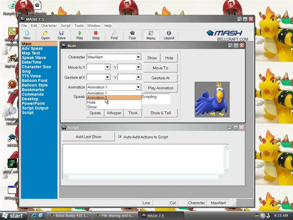
Task: Click the Whisper button
Action: coord(114,113)
